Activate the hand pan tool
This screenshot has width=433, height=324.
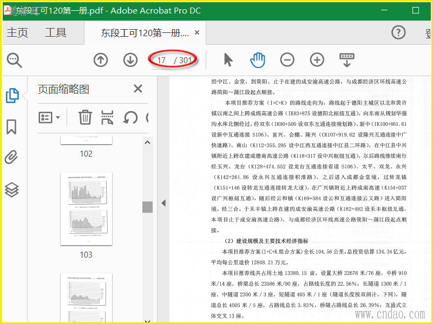pyautogui.click(x=258, y=60)
